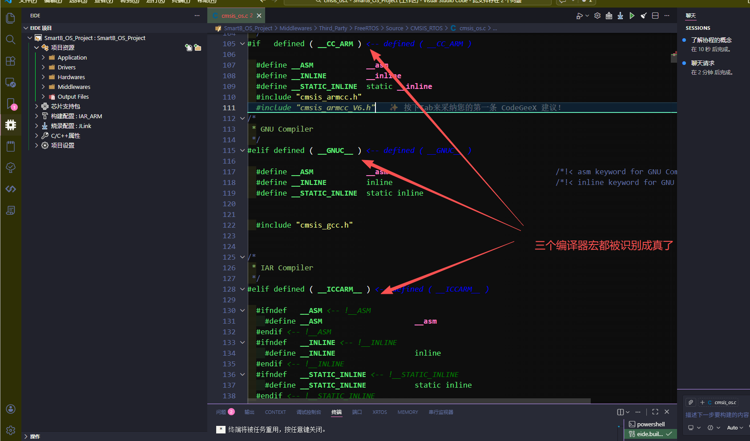Open the Extensions view in activity bar
The height and width of the screenshot is (441, 750).
click(11, 61)
